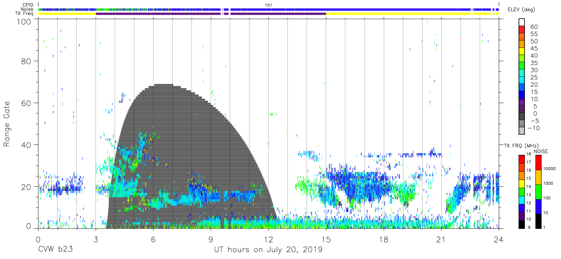Screen dimensions: 561x259
Task: Click the 'NOISE' legend title
Action: click(x=540, y=151)
